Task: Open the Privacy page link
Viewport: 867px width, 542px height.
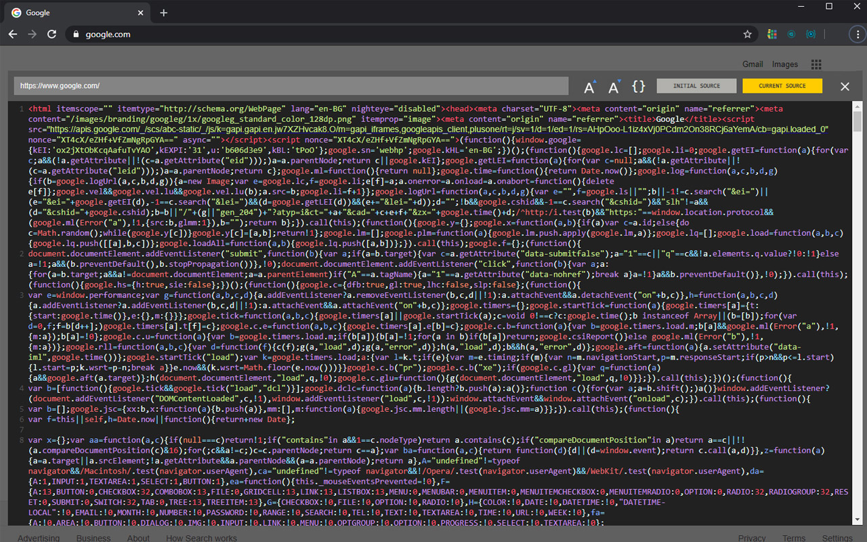Action: point(752,537)
